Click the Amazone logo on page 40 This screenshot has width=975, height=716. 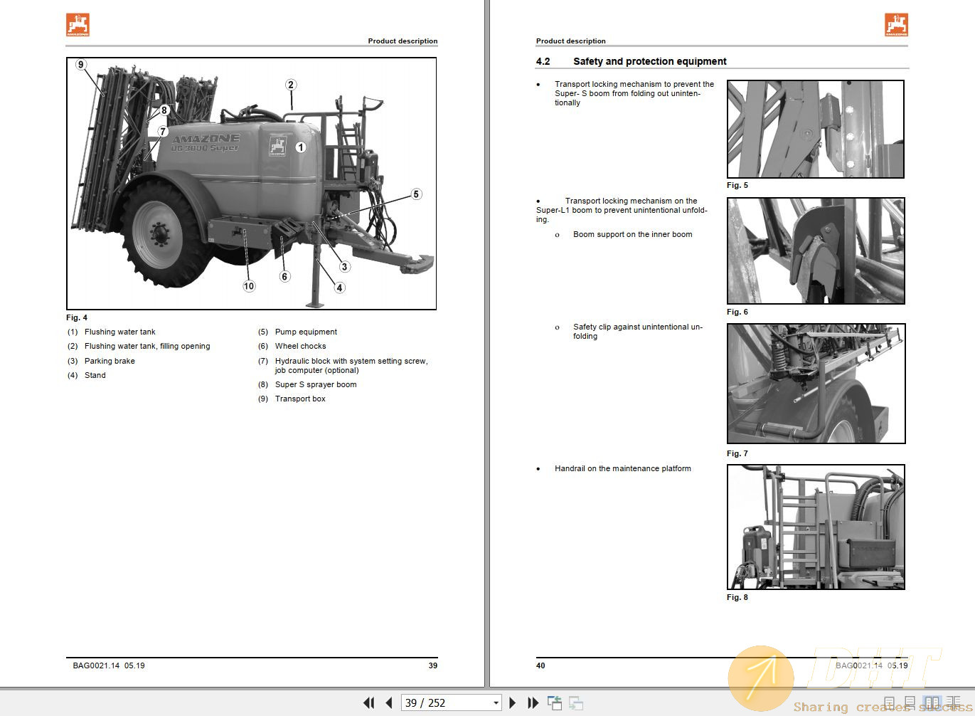point(896,24)
